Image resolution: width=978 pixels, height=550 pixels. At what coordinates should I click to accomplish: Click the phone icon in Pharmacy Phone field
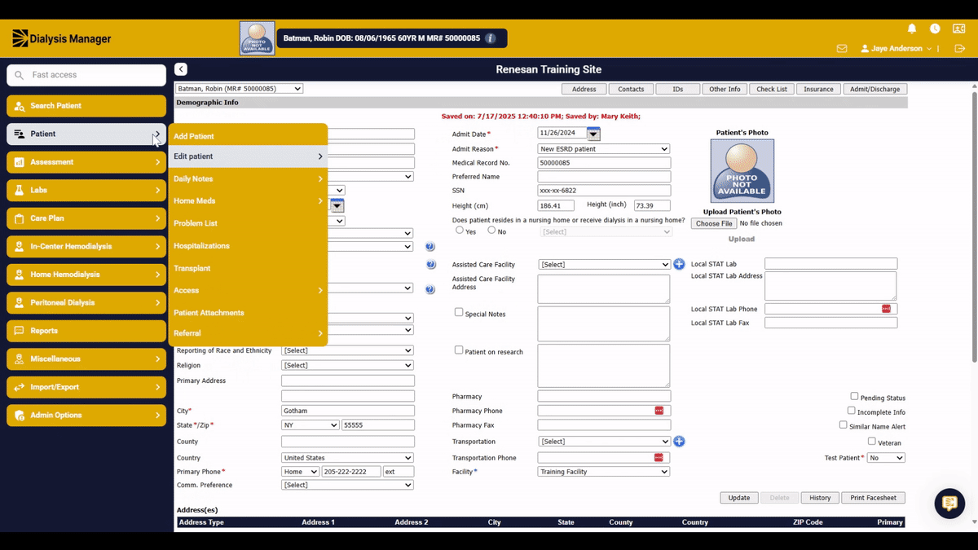point(659,411)
